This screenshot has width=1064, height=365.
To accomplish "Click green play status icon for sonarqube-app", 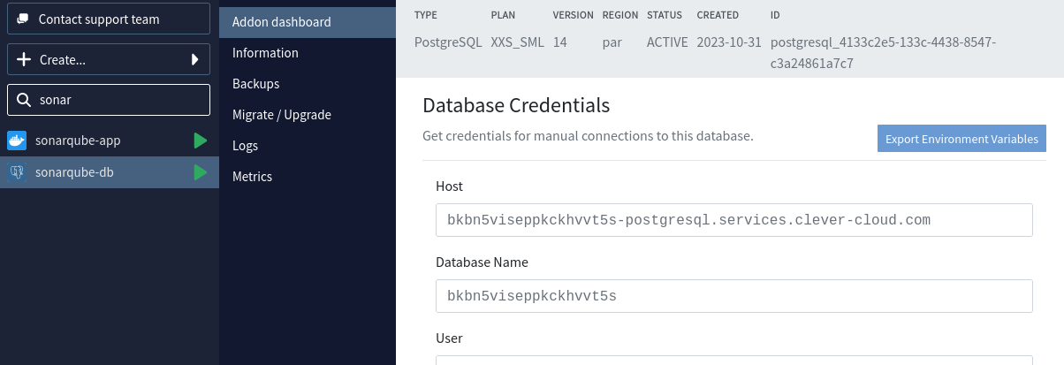I will tap(201, 141).
